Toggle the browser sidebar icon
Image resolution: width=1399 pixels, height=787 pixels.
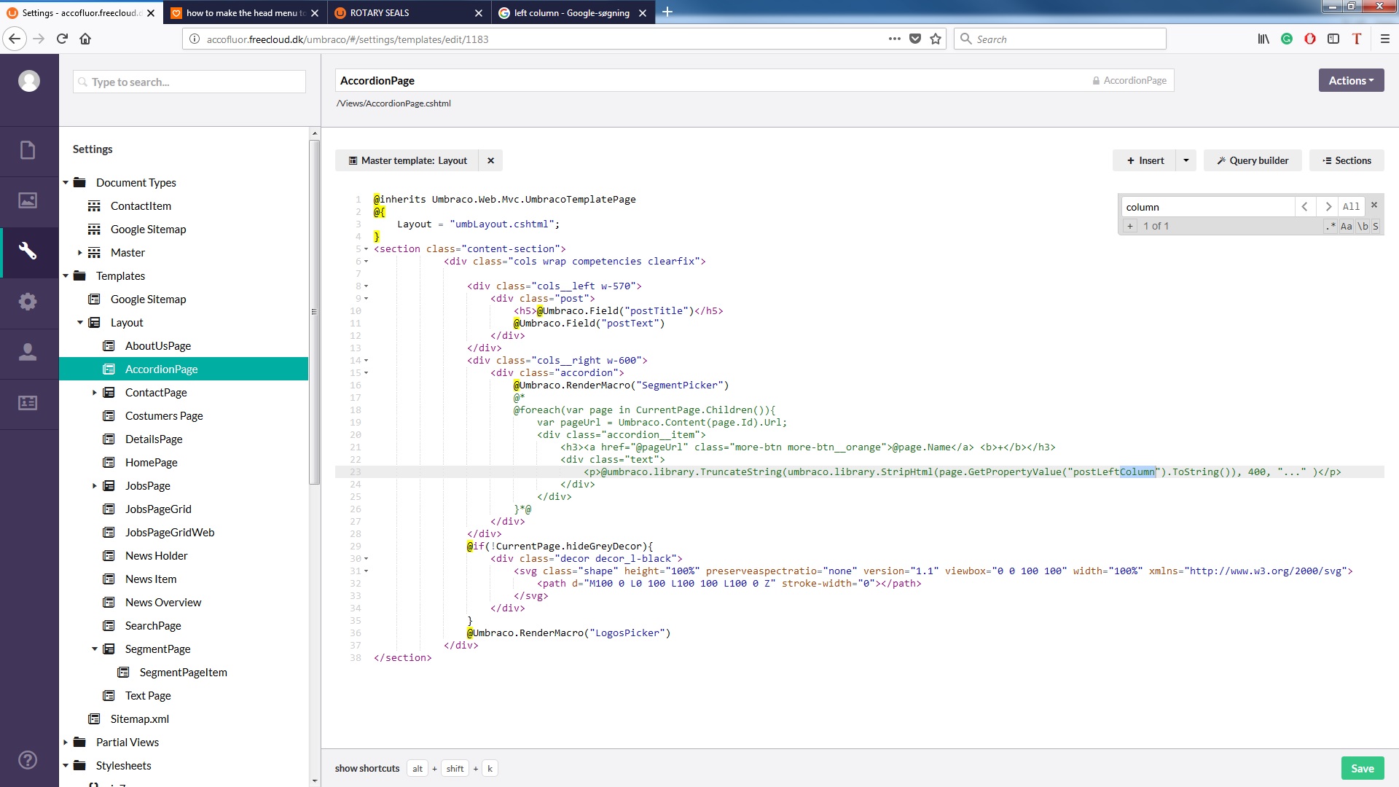tap(1333, 39)
